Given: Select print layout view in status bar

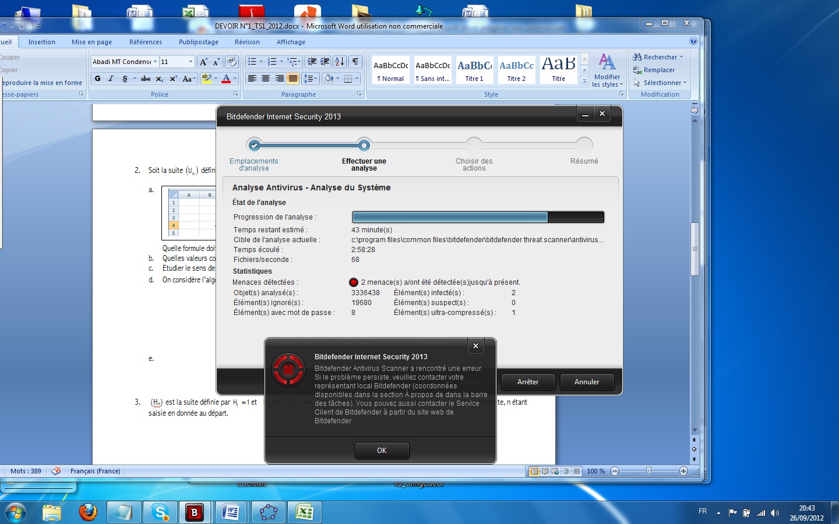Looking at the screenshot, I should click(534, 471).
